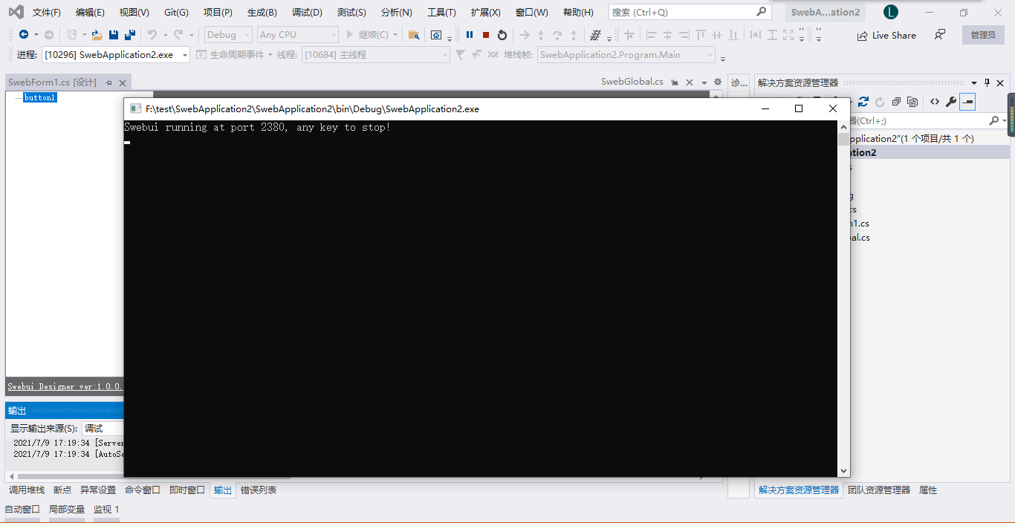Switch to 即时窗口 tab
The image size is (1015, 523).
pos(187,490)
